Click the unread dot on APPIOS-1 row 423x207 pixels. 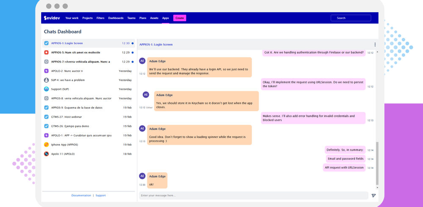click(133, 43)
